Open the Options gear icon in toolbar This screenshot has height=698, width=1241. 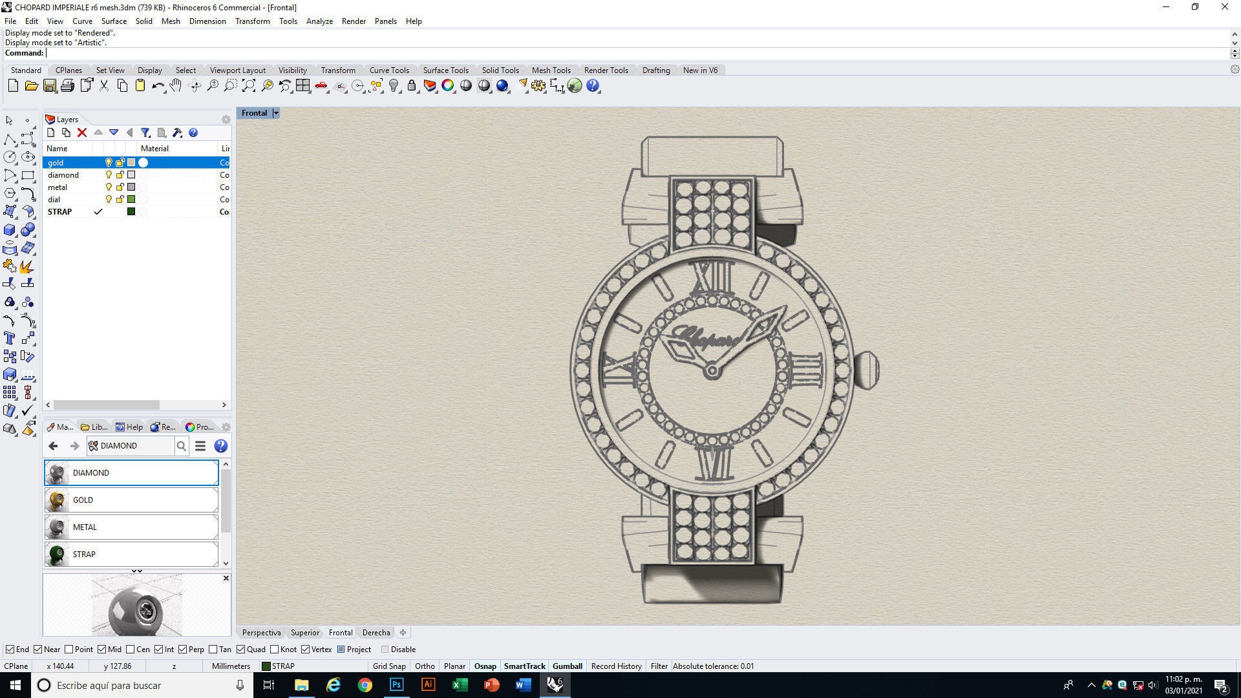(538, 85)
